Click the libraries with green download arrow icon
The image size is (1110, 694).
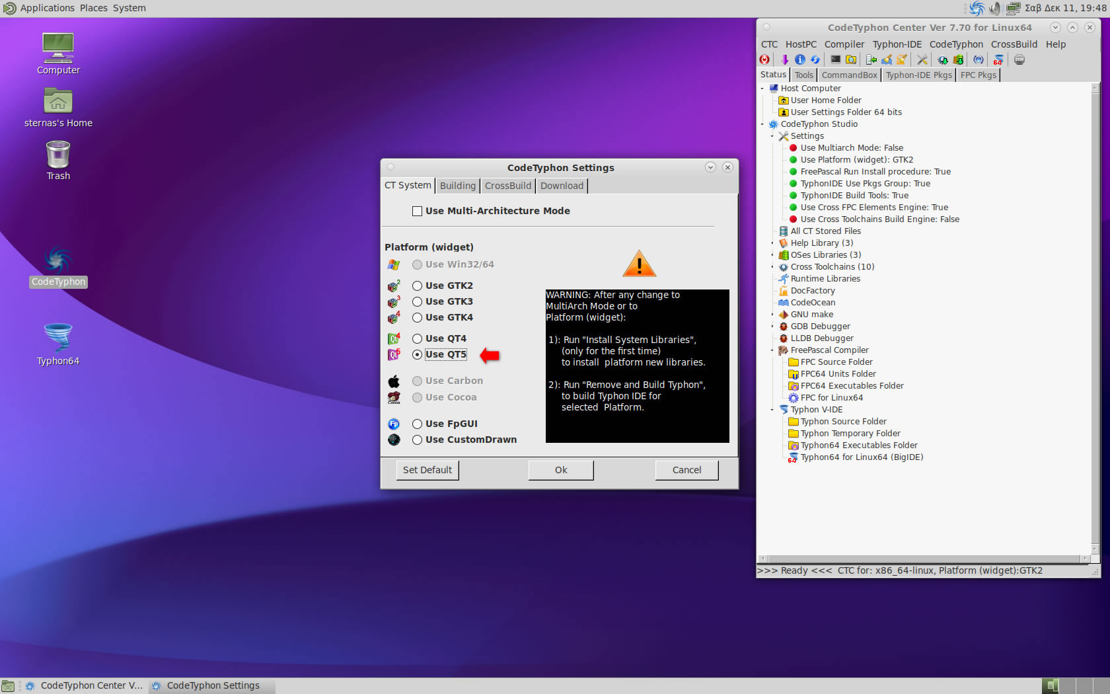(958, 59)
